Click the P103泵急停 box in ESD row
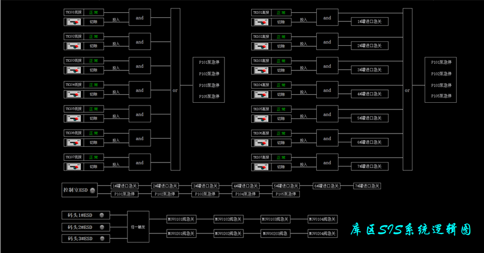Viewport: 484px width, 253px height. tap(205, 194)
